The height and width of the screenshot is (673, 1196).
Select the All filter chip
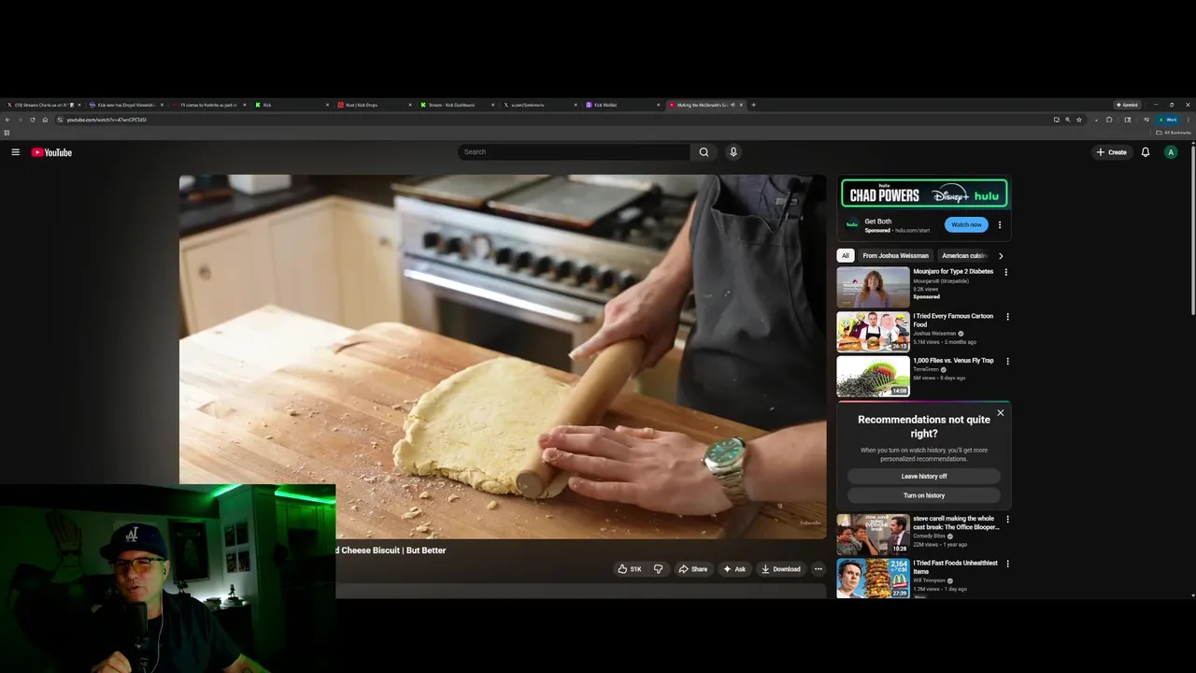pos(846,256)
